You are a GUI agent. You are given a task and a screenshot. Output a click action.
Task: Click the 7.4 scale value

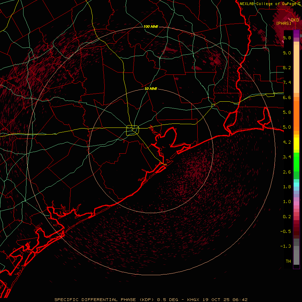point(287,83)
